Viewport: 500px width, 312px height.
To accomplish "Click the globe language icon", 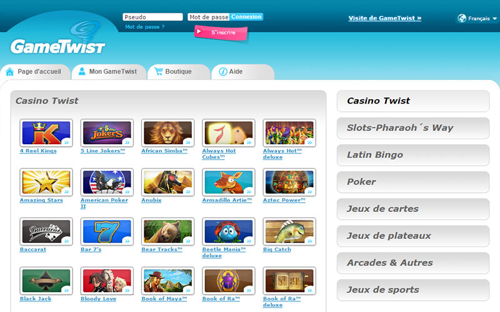I will tap(462, 18).
